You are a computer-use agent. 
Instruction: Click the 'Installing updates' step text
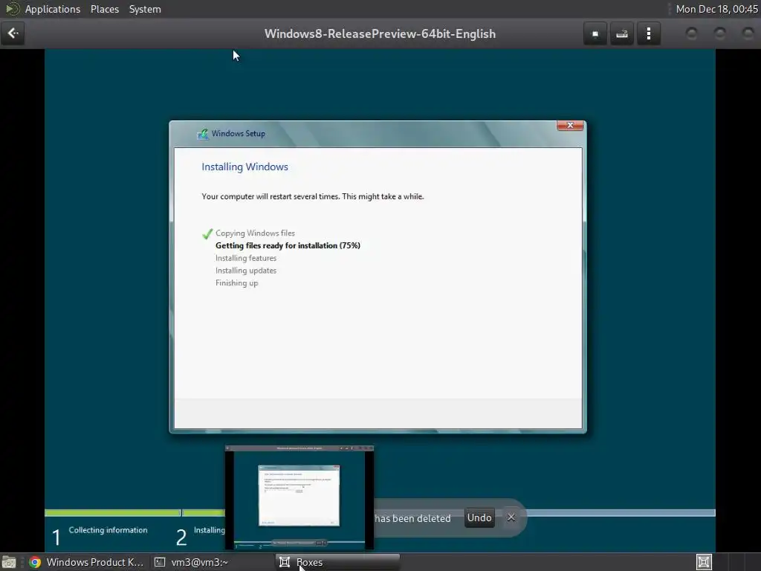[x=246, y=271]
